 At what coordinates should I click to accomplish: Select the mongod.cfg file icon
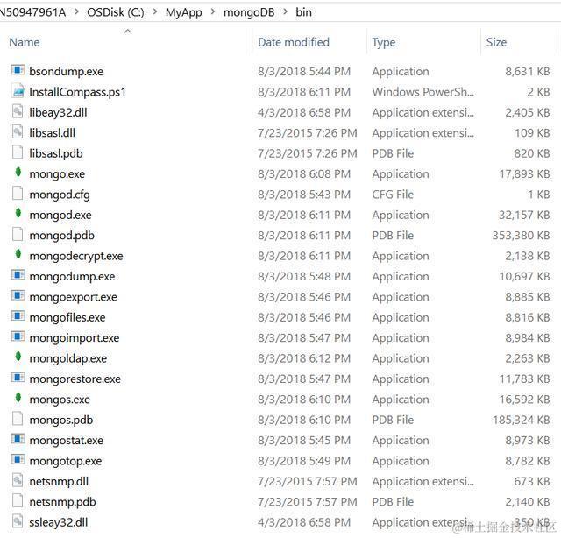[x=18, y=193]
